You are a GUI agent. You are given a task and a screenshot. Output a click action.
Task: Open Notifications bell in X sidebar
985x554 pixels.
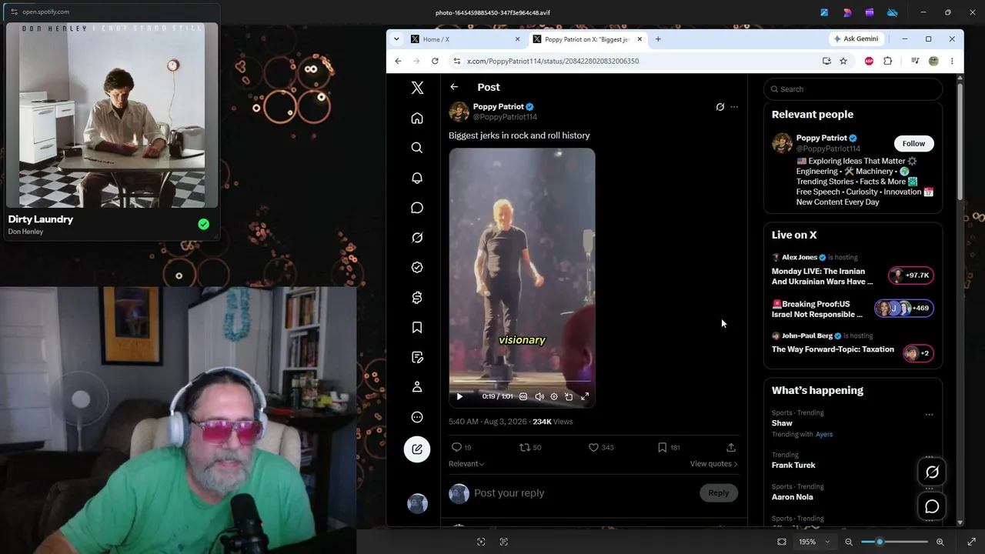click(417, 178)
